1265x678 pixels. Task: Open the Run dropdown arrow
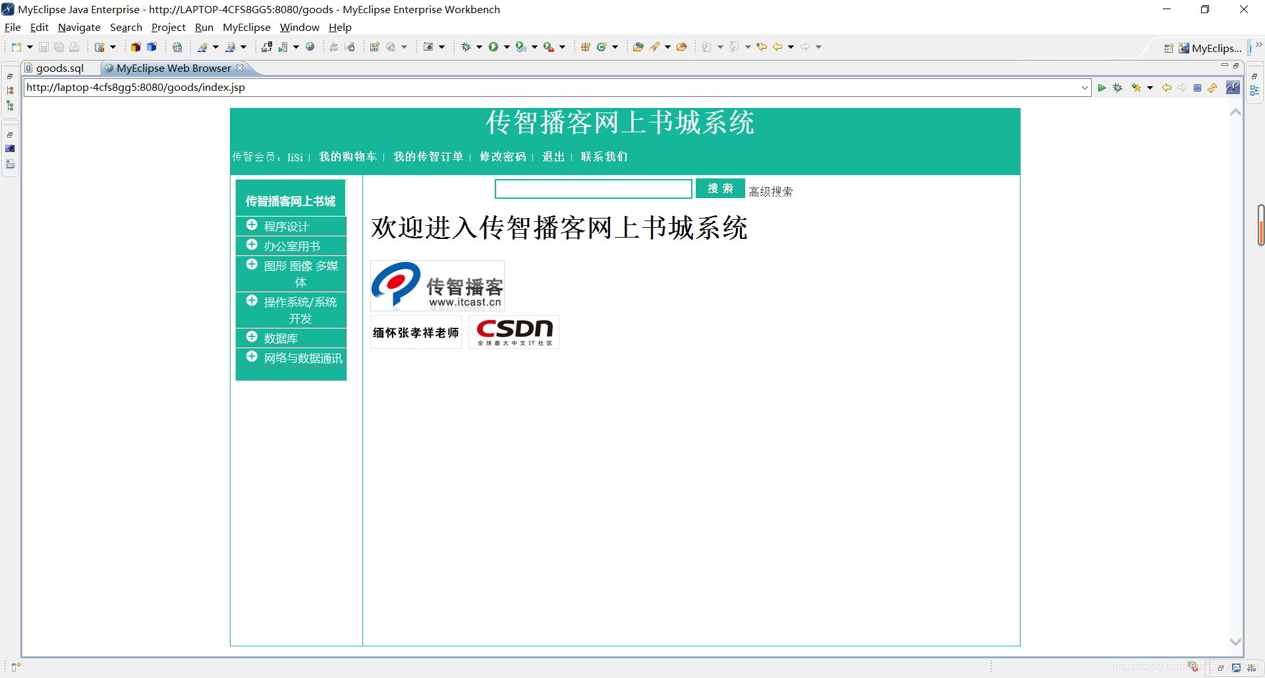(x=507, y=47)
